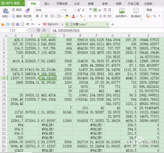
Task: Expand the border style dropdown arrow
Action: [55, 16]
